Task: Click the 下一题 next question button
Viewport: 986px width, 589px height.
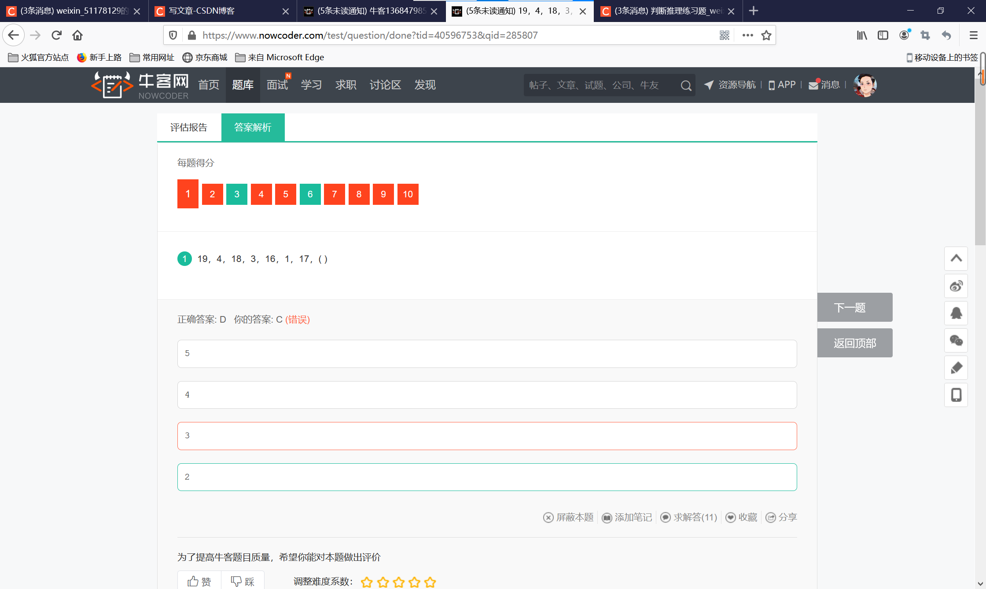Action: [x=855, y=307]
